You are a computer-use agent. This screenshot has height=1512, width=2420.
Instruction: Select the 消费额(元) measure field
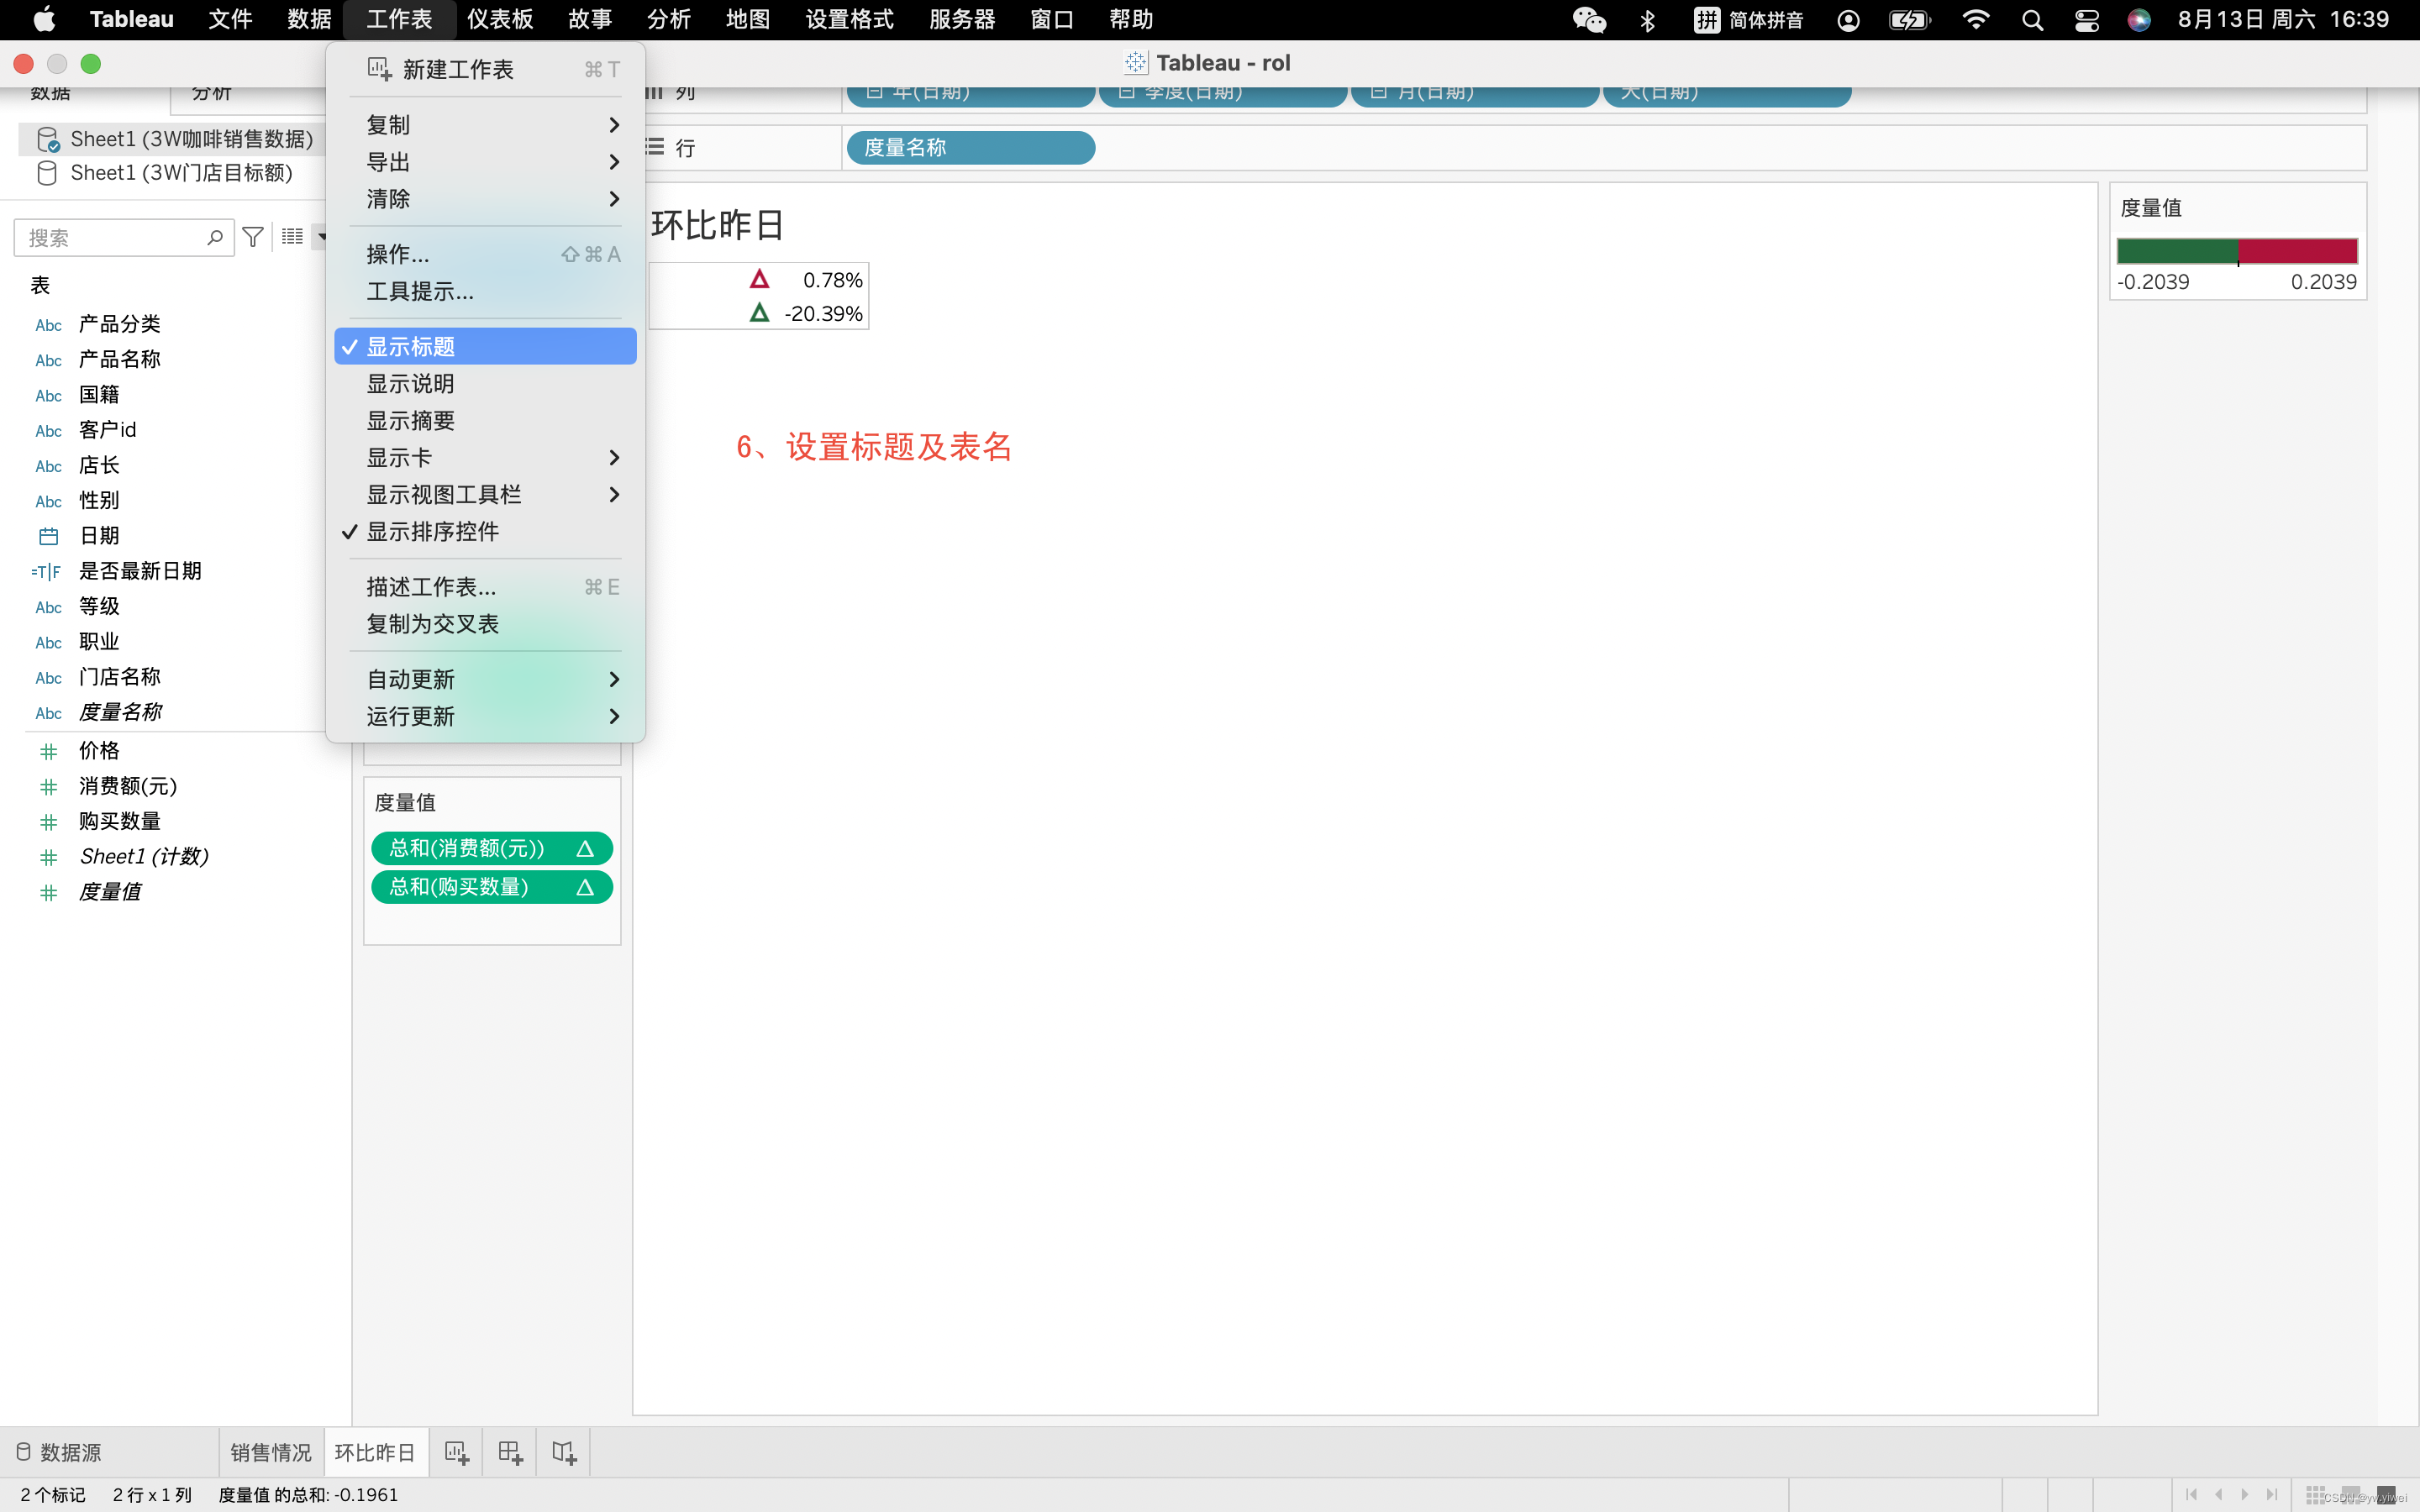(128, 786)
